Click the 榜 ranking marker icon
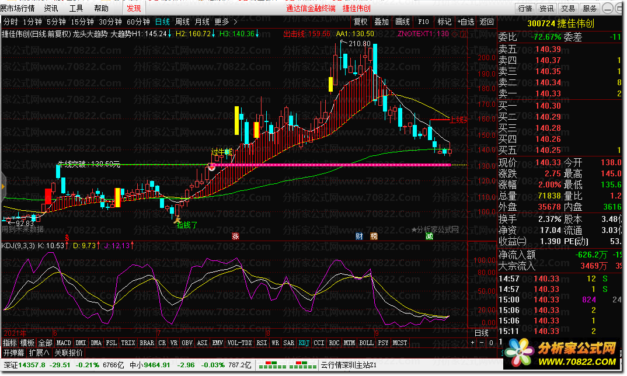 tap(374, 236)
